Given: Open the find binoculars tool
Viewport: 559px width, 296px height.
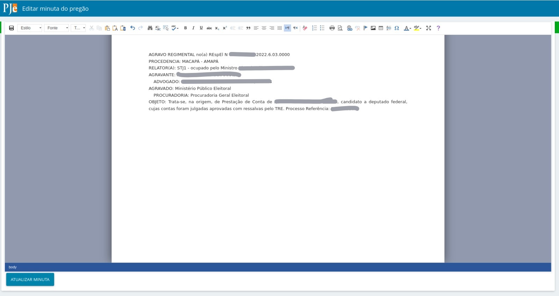Looking at the screenshot, I should click(x=150, y=28).
